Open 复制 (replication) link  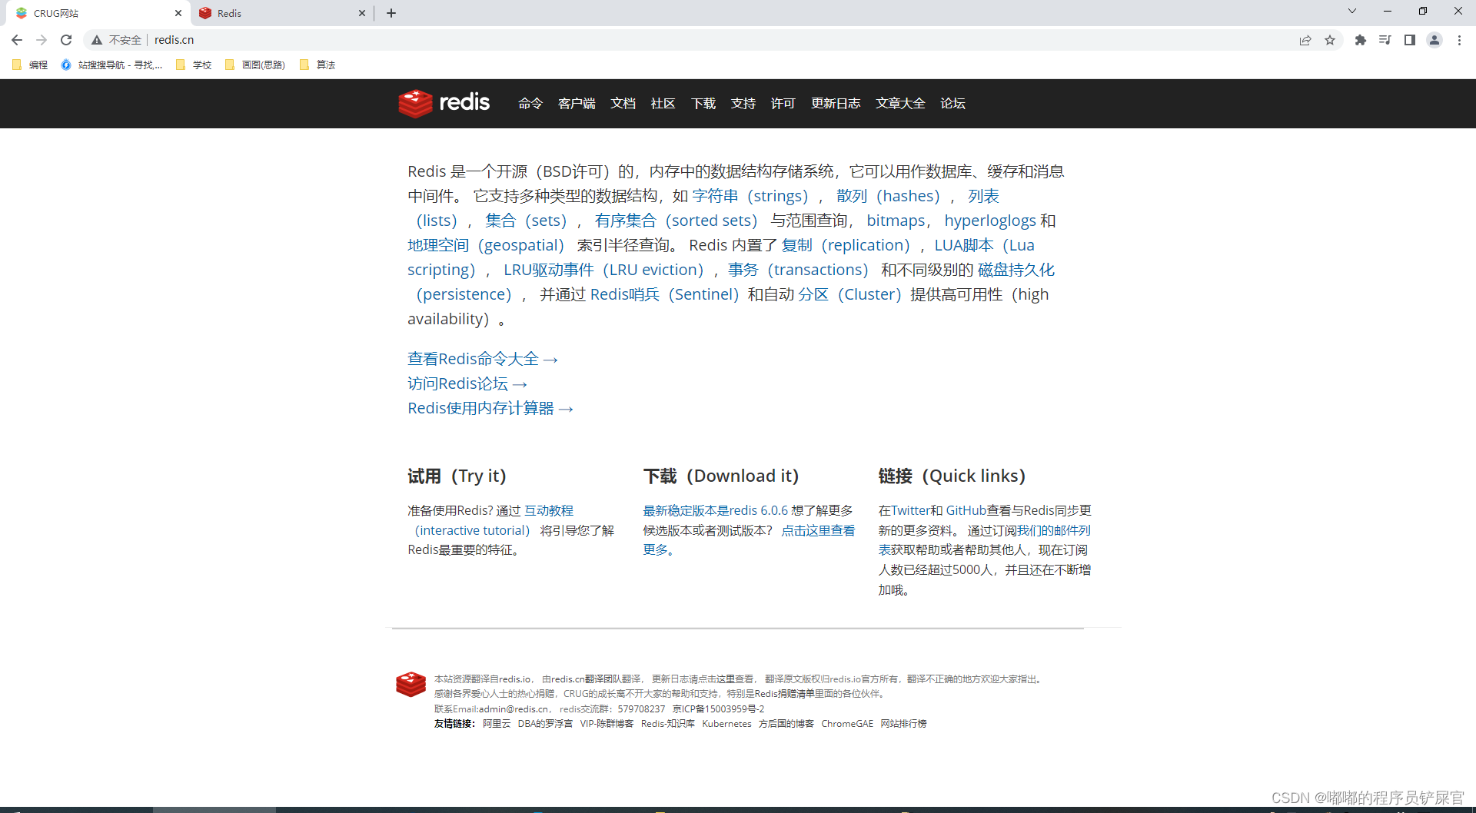click(x=846, y=245)
